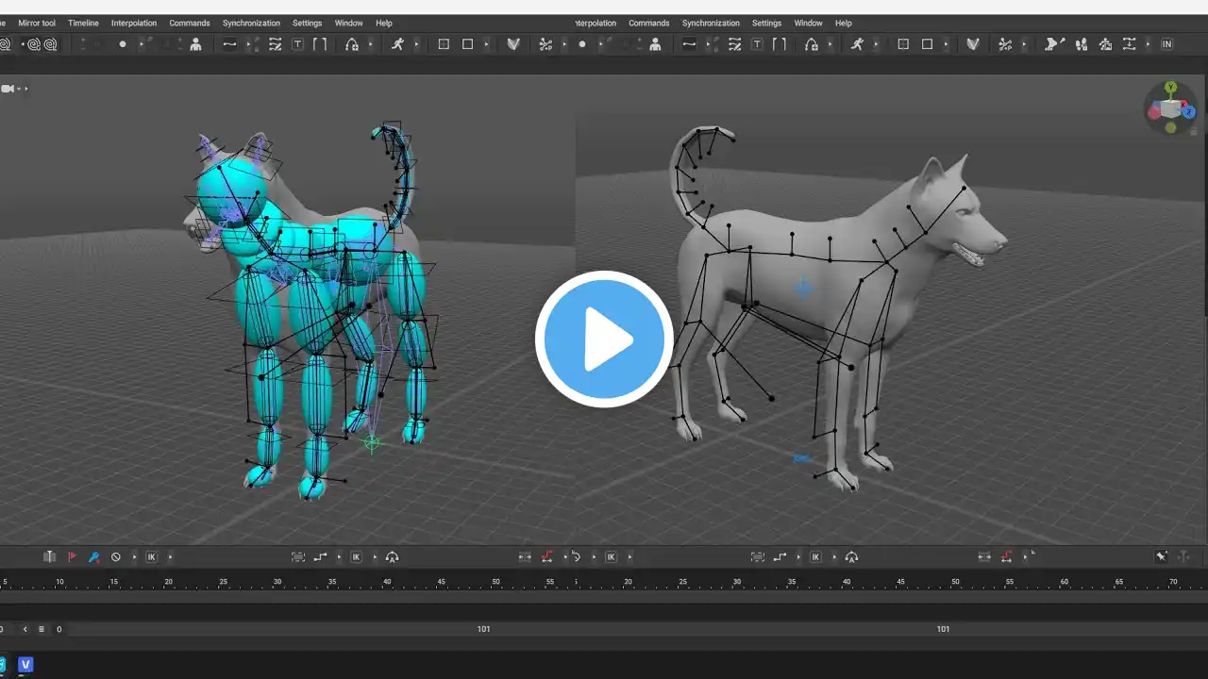The width and height of the screenshot is (1208, 679).
Task: Select the running figure icon, left toolbar
Action: tap(397, 44)
